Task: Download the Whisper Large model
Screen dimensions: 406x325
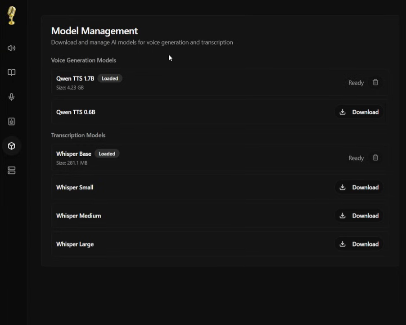Action: pos(359,244)
